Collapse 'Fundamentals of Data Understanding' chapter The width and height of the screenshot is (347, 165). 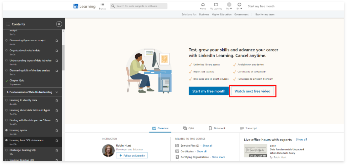click(x=57, y=92)
